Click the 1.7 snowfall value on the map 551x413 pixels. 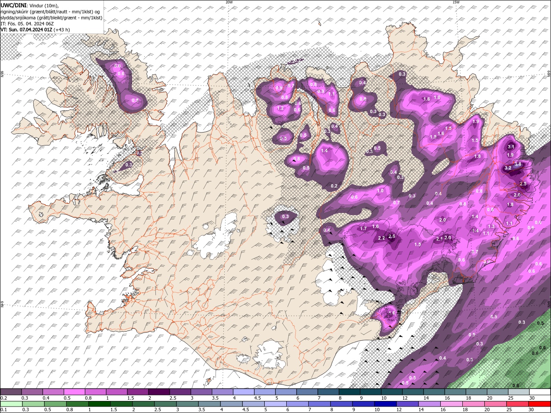point(363,228)
